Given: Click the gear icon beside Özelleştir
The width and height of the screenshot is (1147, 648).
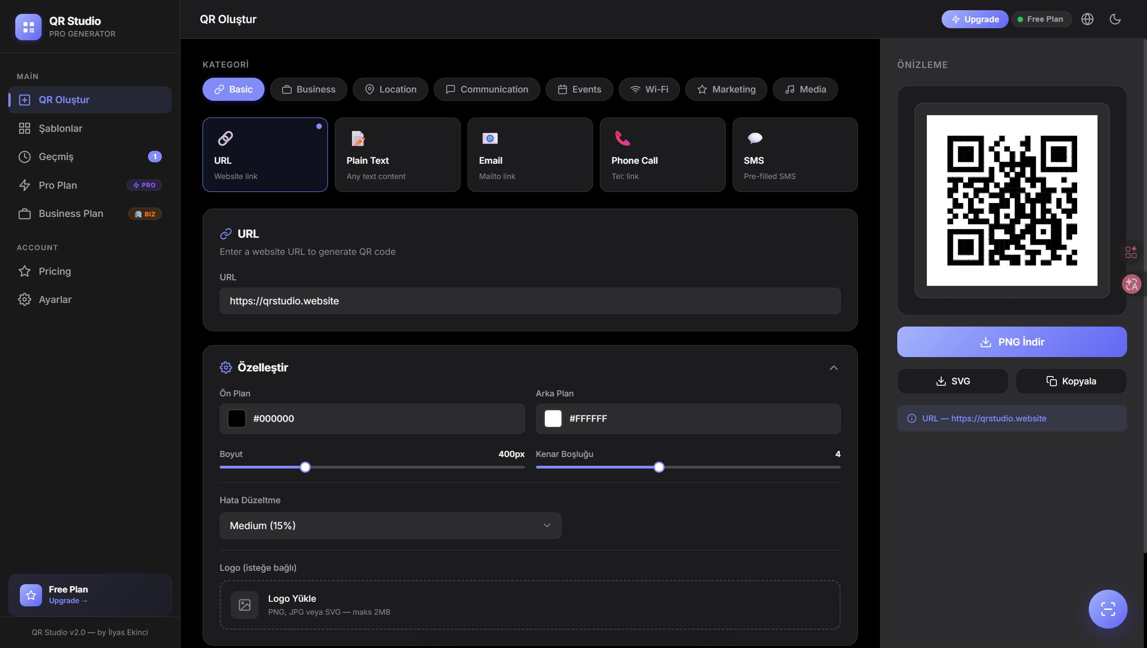Looking at the screenshot, I should pyautogui.click(x=226, y=367).
